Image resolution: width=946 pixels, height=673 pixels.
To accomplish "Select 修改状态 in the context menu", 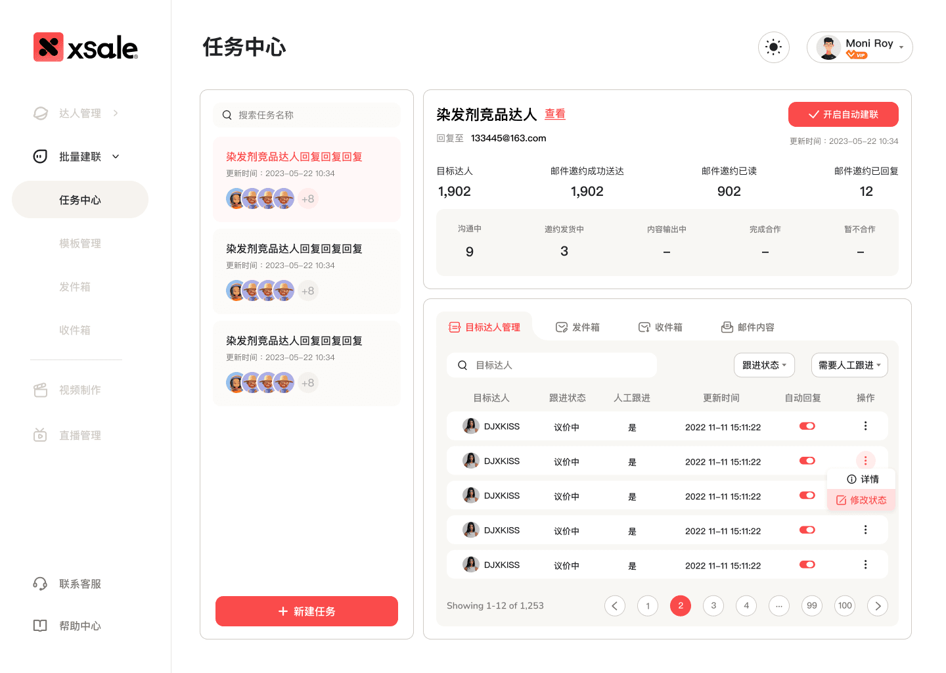I will [861, 500].
